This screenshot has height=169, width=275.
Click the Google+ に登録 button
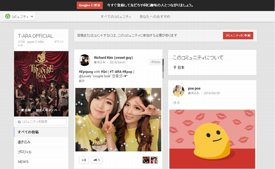pos(90,5)
